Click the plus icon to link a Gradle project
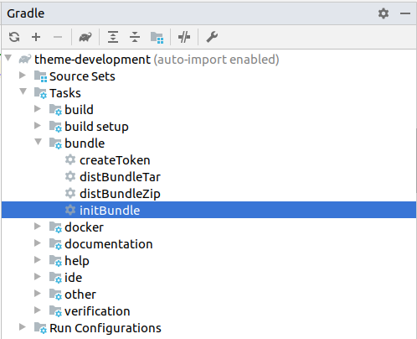This screenshot has width=417, height=339. pyautogui.click(x=36, y=37)
